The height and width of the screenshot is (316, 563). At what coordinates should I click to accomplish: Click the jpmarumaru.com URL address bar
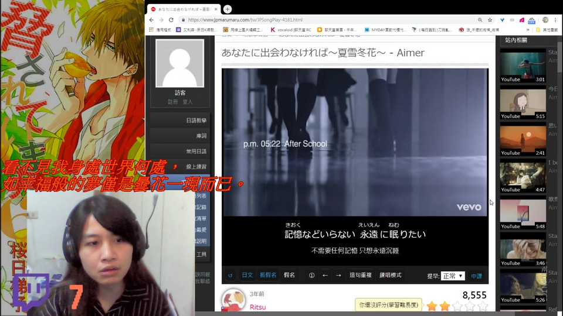(x=245, y=20)
